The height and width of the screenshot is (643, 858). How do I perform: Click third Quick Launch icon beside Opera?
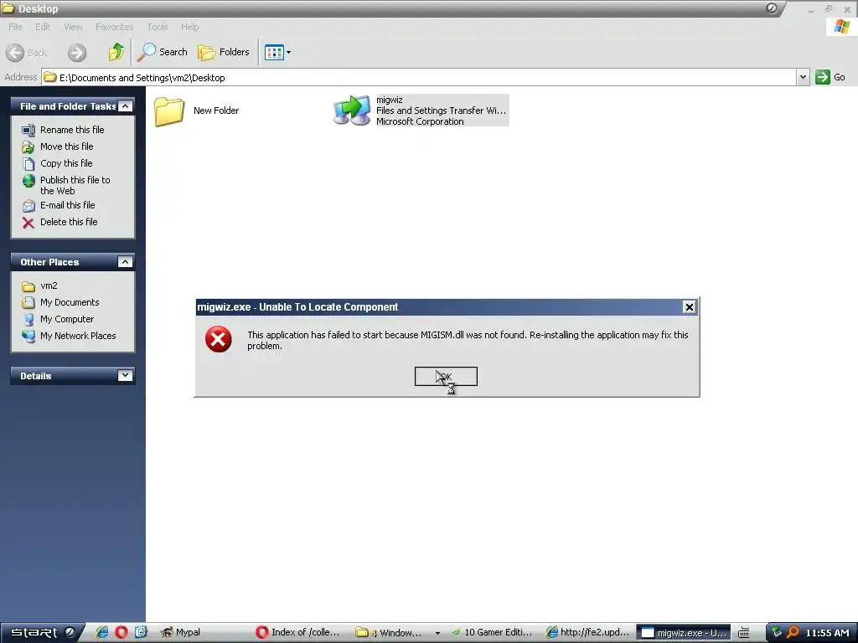(x=141, y=632)
